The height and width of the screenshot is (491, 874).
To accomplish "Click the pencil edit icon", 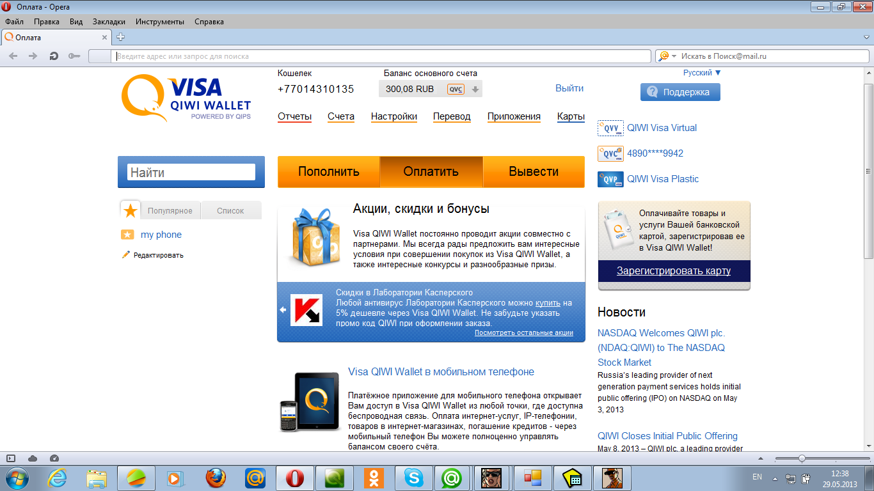I will pyautogui.click(x=126, y=255).
